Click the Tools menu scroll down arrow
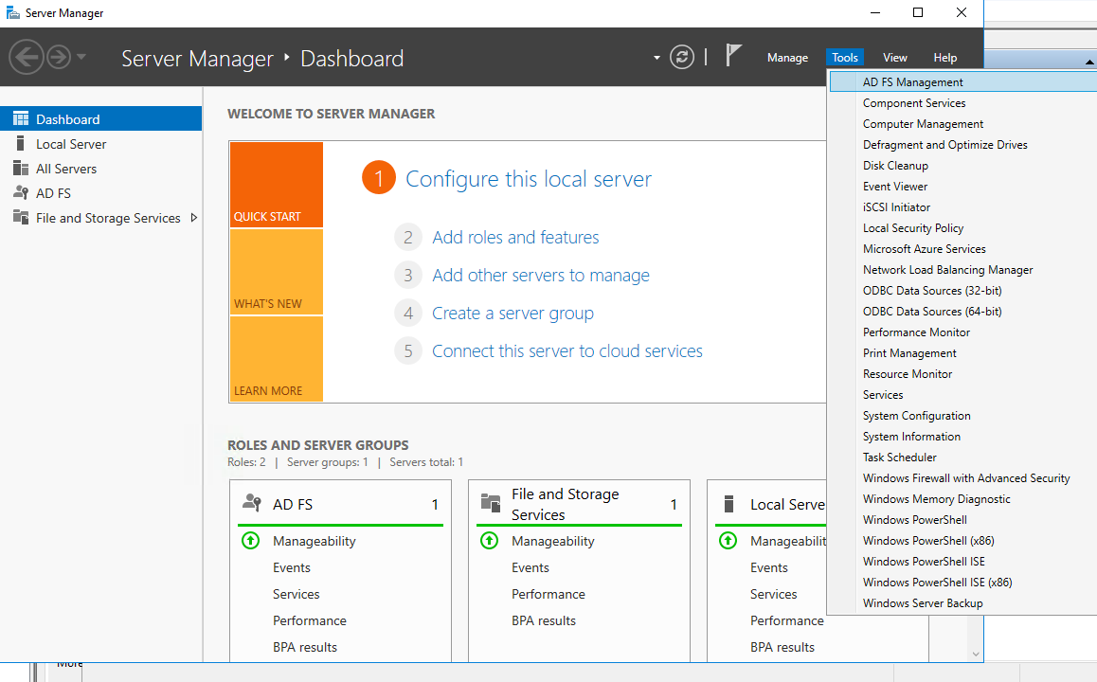This screenshot has width=1097, height=682. click(975, 654)
